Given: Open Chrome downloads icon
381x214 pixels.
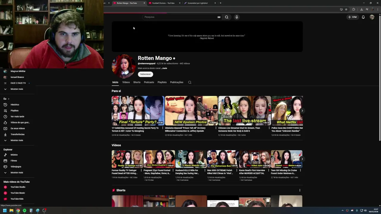Looking at the screenshot, I should click(x=362, y=9).
